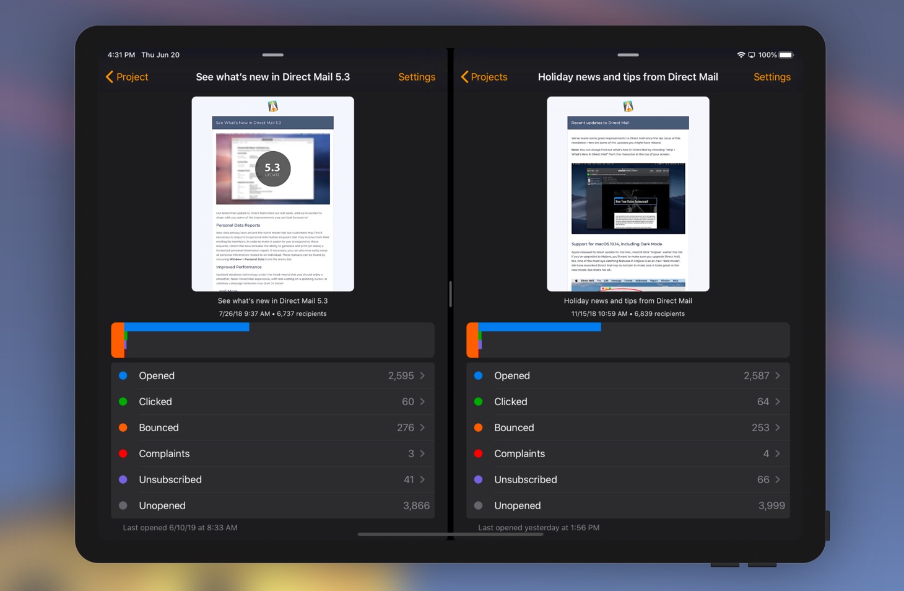Click 'Last opened yesterday at 1:56 PM'
Image resolution: width=904 pixels, height=591 pixels.
(x=539, y=528)
